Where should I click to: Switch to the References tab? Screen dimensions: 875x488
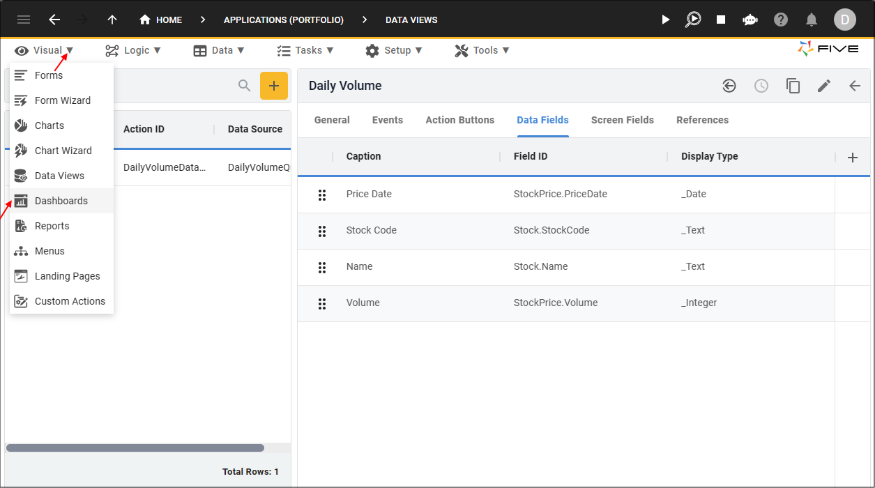tap(702, 120)
